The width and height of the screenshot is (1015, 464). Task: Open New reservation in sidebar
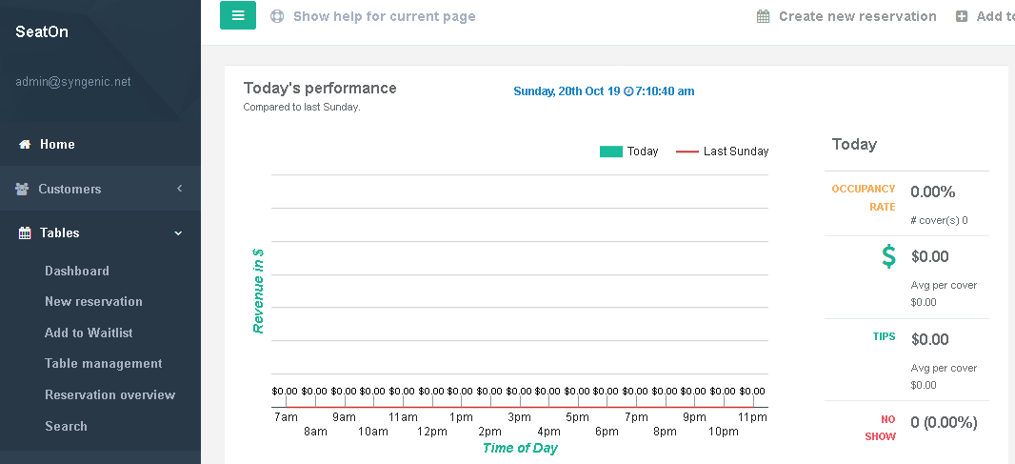(93, 301)
